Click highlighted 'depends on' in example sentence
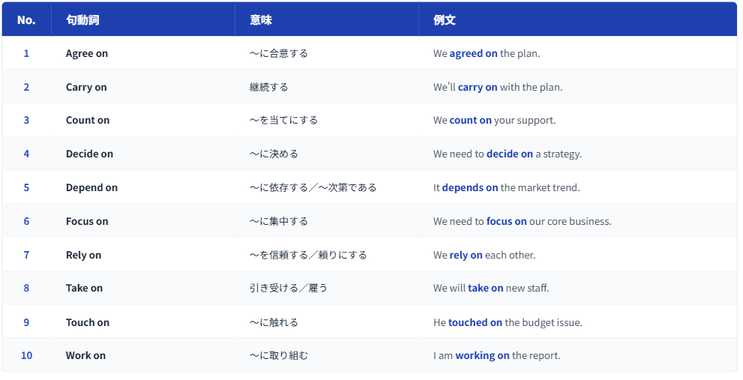Viewport: 743px width, 380px height. 470,188
